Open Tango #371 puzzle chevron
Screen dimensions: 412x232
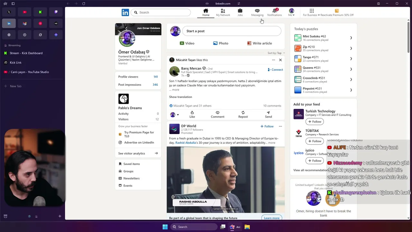coord(351,59)
